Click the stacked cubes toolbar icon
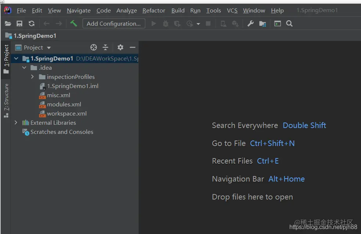 235,24
